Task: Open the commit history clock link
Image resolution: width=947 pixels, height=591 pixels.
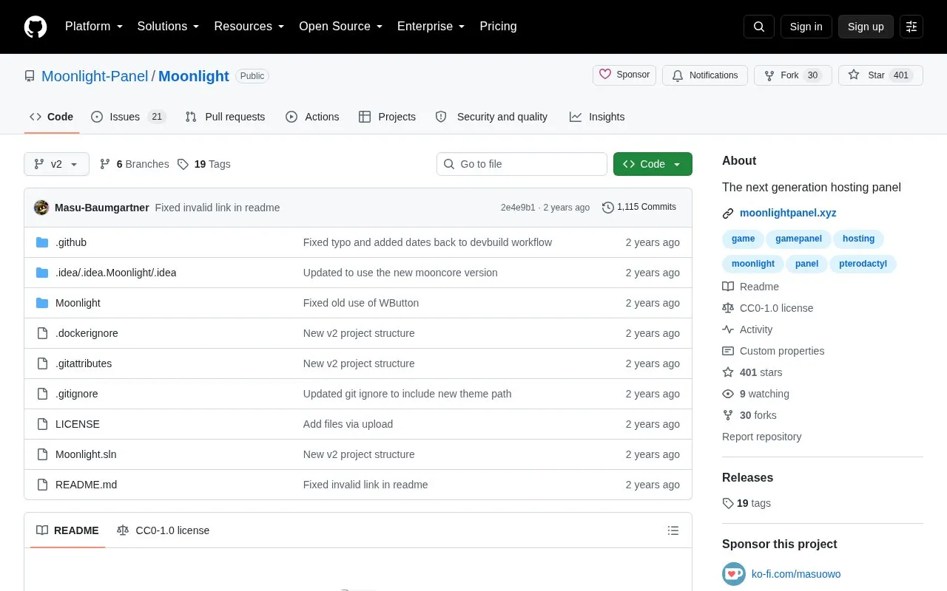Action: [x=639, y=208]
